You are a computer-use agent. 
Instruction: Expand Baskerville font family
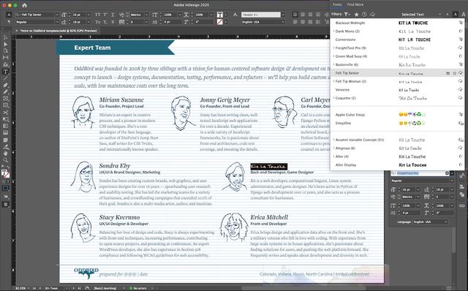point(333,65)
